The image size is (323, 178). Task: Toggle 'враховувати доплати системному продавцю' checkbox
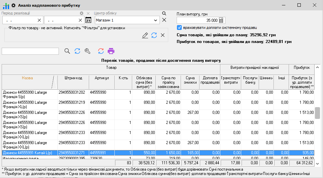[179, 28]
